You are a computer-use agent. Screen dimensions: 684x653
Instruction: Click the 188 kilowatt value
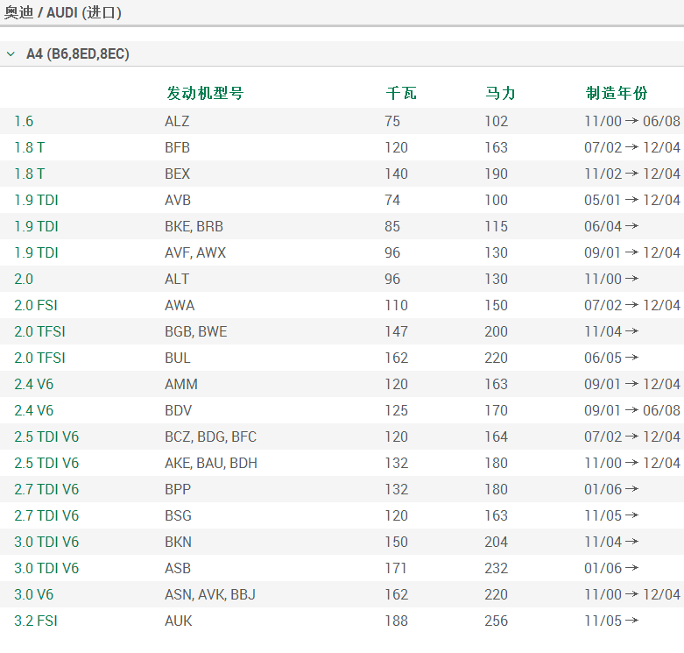396,621
